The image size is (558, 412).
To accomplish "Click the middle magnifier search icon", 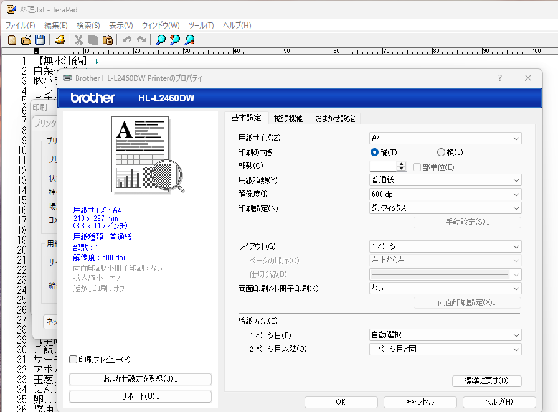I will pyautogui.click(x=175, y=40).
